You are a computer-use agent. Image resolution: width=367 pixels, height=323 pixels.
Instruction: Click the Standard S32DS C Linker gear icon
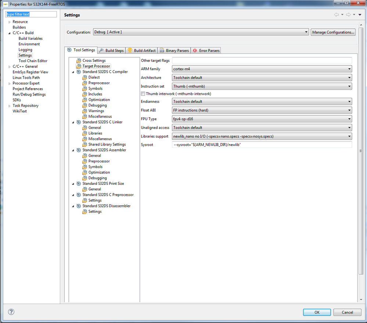79,122
